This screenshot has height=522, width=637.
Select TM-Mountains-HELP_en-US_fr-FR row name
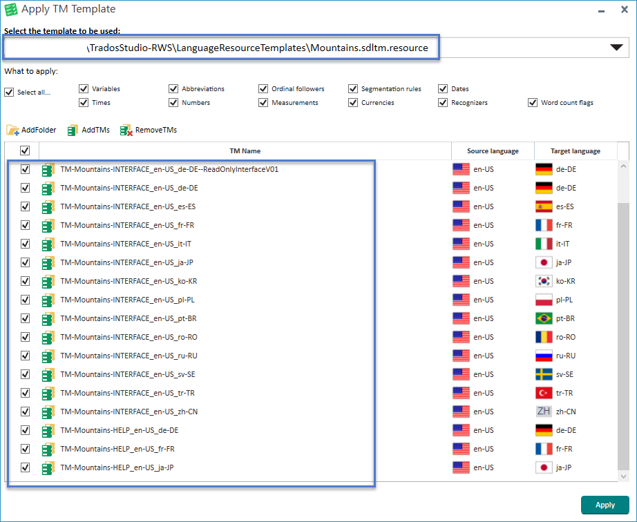tap(117, 449)
